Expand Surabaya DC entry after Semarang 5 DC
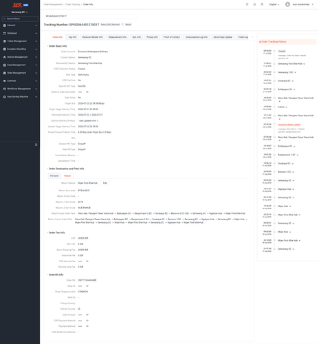The width and height of the screenshot is (319, 344). 293,81
